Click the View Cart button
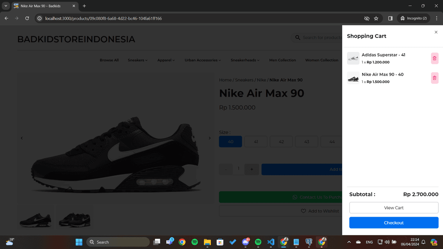The height and width of the screenshot is (249, 443). [x=393, y=208]
